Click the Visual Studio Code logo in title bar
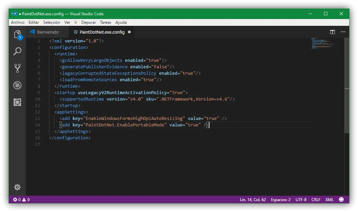Image resolution: width=358 pixels, height=212 pixels. coord(14,14)
